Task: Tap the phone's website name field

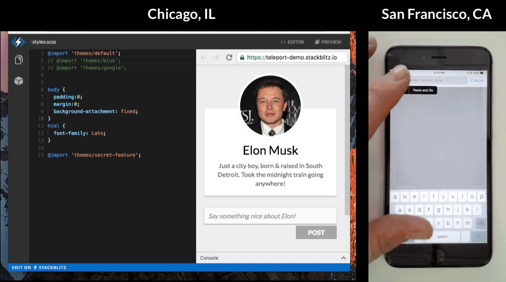Action: click(437, 80)
